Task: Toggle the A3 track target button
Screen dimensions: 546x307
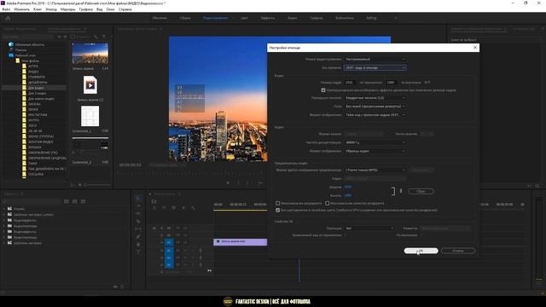Action: click(169, 265)
